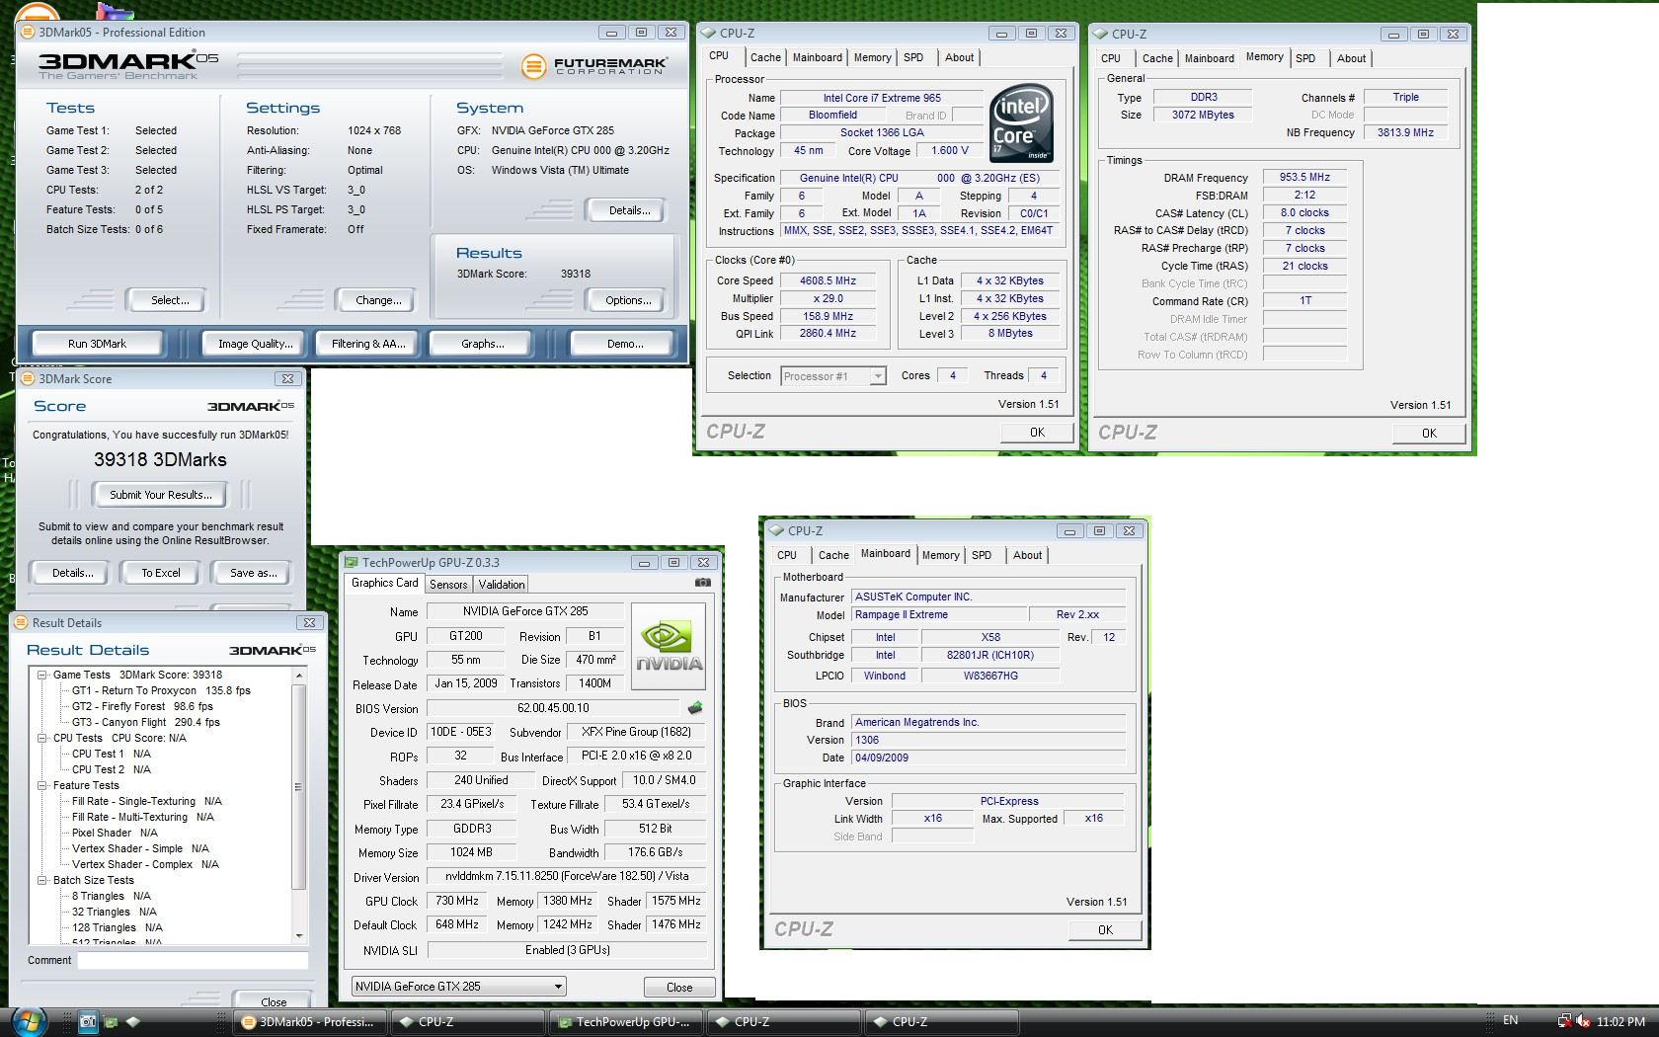Select the Fill Rate - Multi-Texturing row
Image resolution: width=1659 pixels, height=1037 pixels.
143,817
